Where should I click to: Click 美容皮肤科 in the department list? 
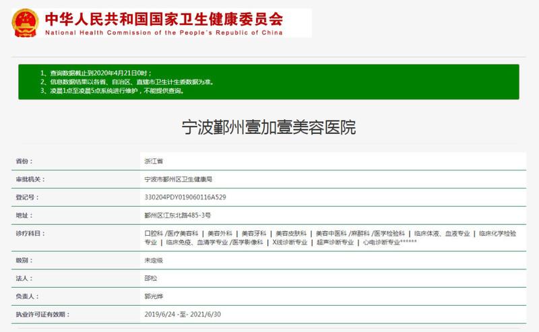290,233
